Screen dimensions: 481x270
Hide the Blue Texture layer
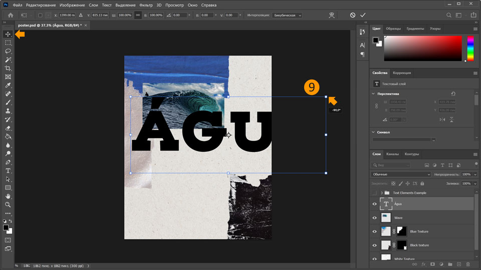point(375,231)
